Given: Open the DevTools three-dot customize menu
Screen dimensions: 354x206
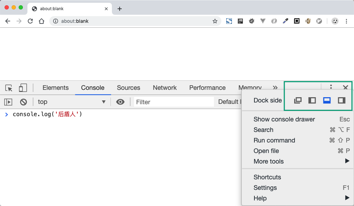Looking at the screenshot, I should point(331,87).
